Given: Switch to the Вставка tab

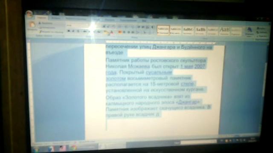Looking at the screenshot, I should pyautogui.click(x=56, y=18).
